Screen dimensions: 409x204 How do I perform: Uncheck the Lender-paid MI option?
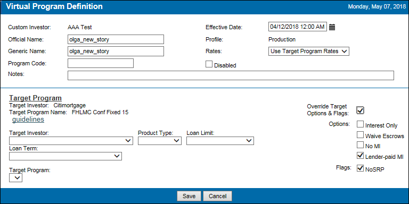tap(360, 155)
